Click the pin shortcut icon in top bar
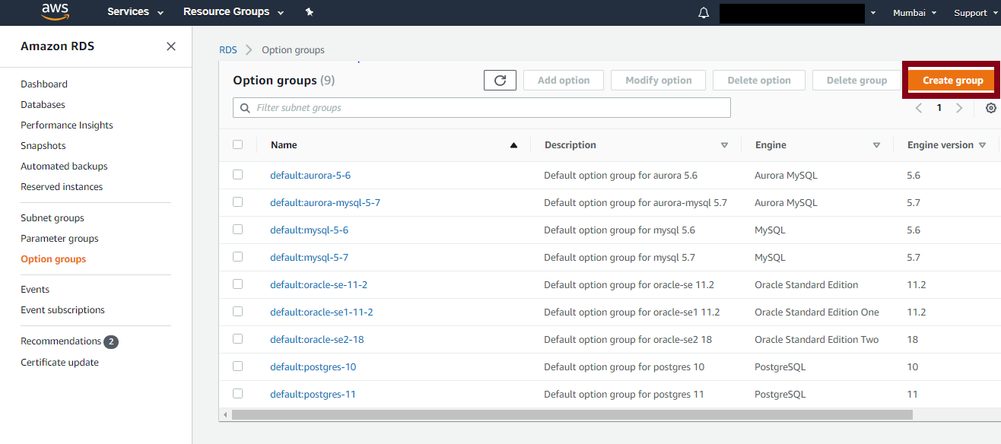1001x444 pixels. (x=309, y=12)
